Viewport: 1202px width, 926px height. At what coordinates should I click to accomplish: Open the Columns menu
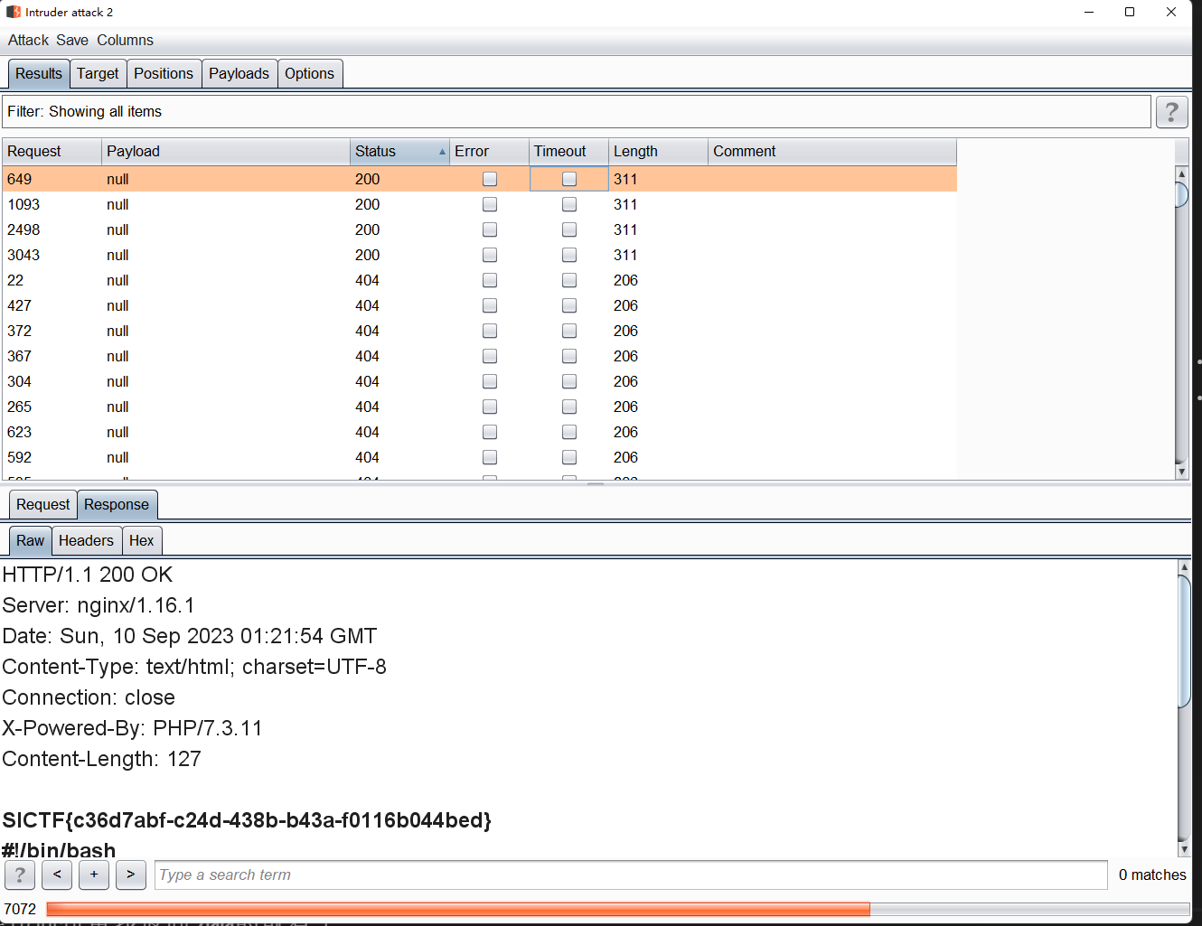pyautogui.click(x=125, y=40)
